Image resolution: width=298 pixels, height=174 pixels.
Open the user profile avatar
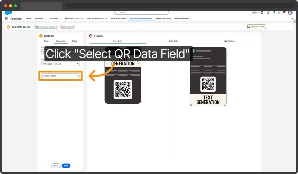point(290,13)
